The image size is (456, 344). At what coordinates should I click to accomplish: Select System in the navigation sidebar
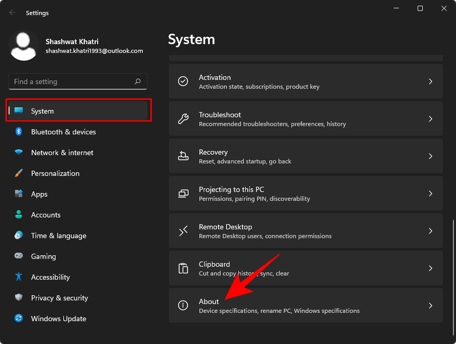(x=42, y=111)
